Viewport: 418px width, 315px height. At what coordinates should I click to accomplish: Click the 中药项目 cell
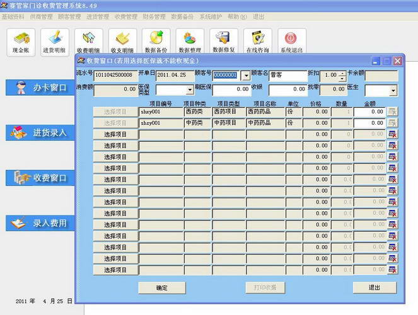(229, 123)
